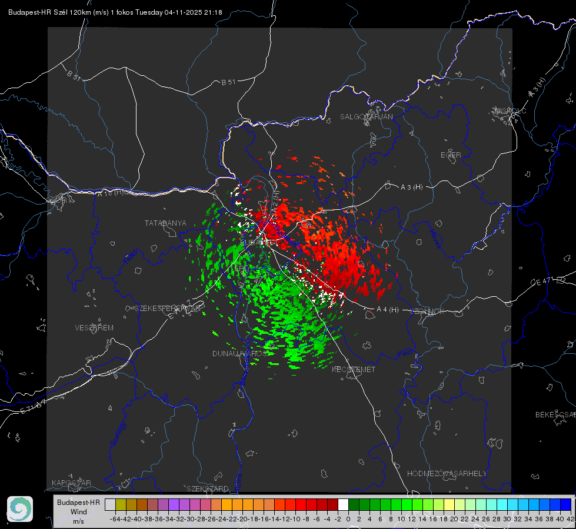This screenshot has width=576, height=529.
Task: Click the olive swatch above -64 in the legend
Action: coord(121,504)
